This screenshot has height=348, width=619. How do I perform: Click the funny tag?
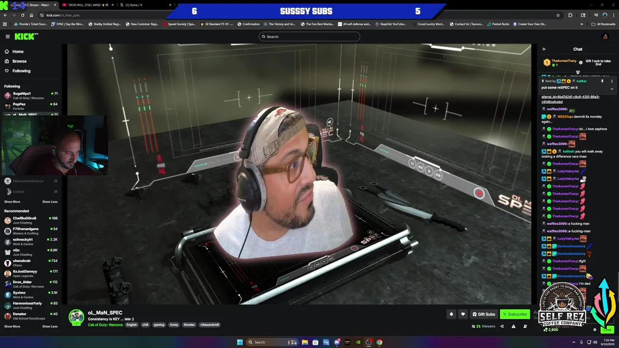(x=174, y=325)
